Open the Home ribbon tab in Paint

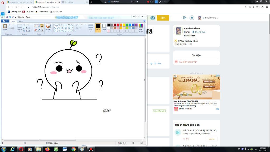[13, 21]
